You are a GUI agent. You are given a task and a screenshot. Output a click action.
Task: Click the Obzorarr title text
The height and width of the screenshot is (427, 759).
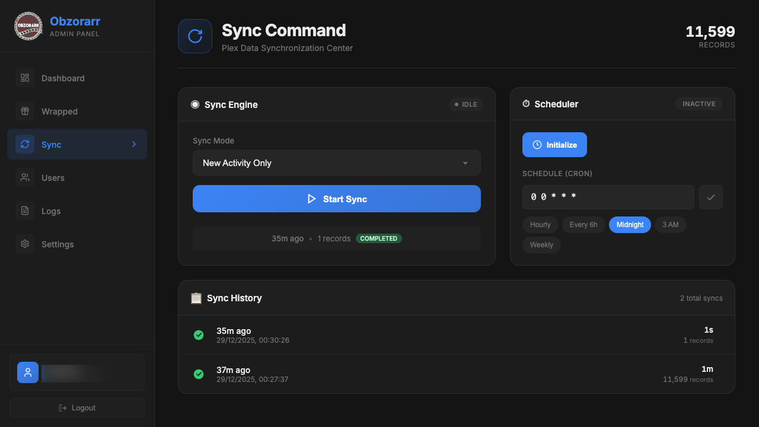[x=75, y=21]
